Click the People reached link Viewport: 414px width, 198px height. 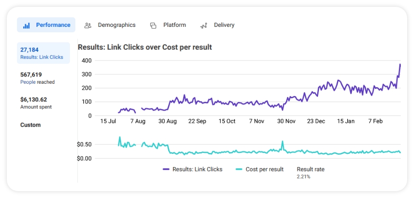click(28, 82)
